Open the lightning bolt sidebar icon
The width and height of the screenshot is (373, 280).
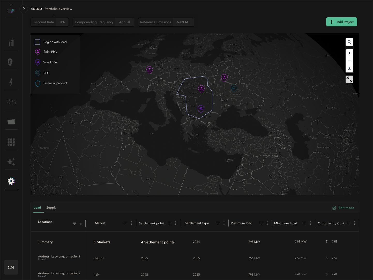(11, 82)
